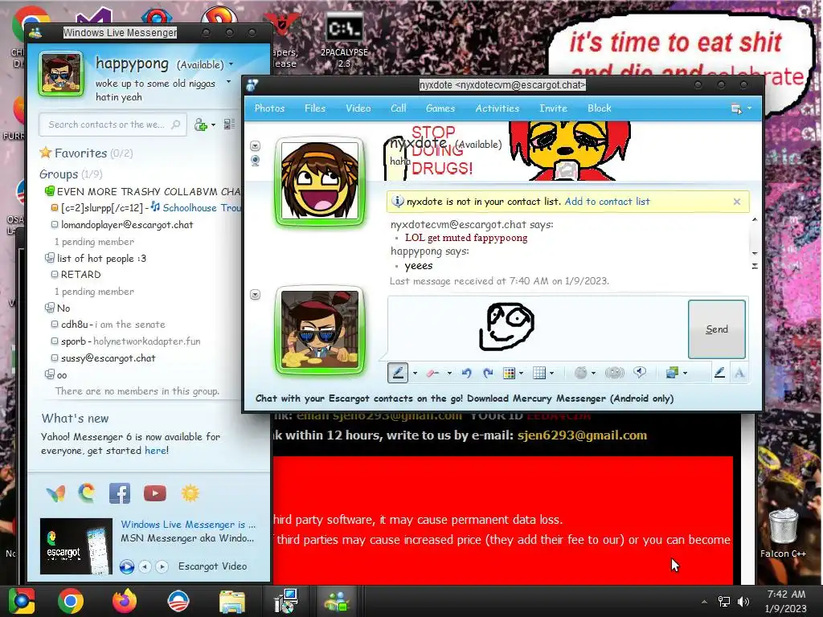Image resolution: width=823 pixels, height=617 pixels.
Task: Start a Video call
Action: [358, 108]
